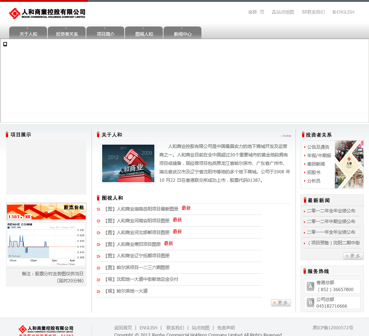Click the arrow icon beside 河北邯郸项目

(99, 233)
